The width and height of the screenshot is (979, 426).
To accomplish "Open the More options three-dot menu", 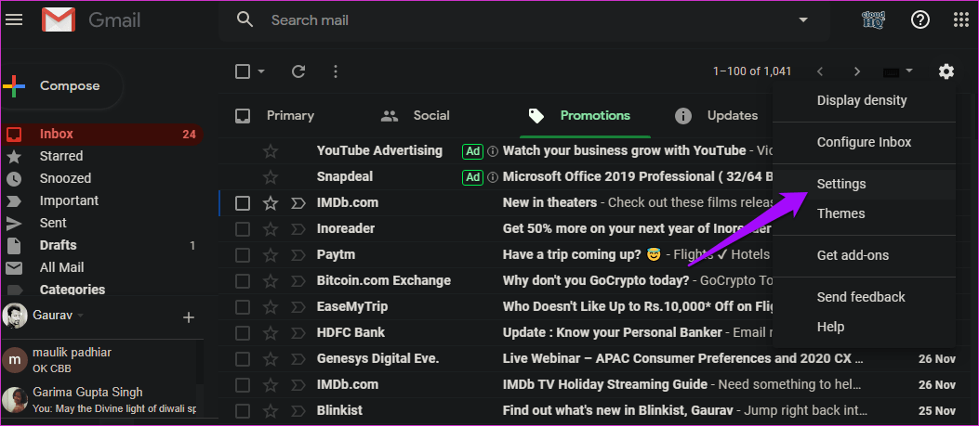I will point(336,71).
